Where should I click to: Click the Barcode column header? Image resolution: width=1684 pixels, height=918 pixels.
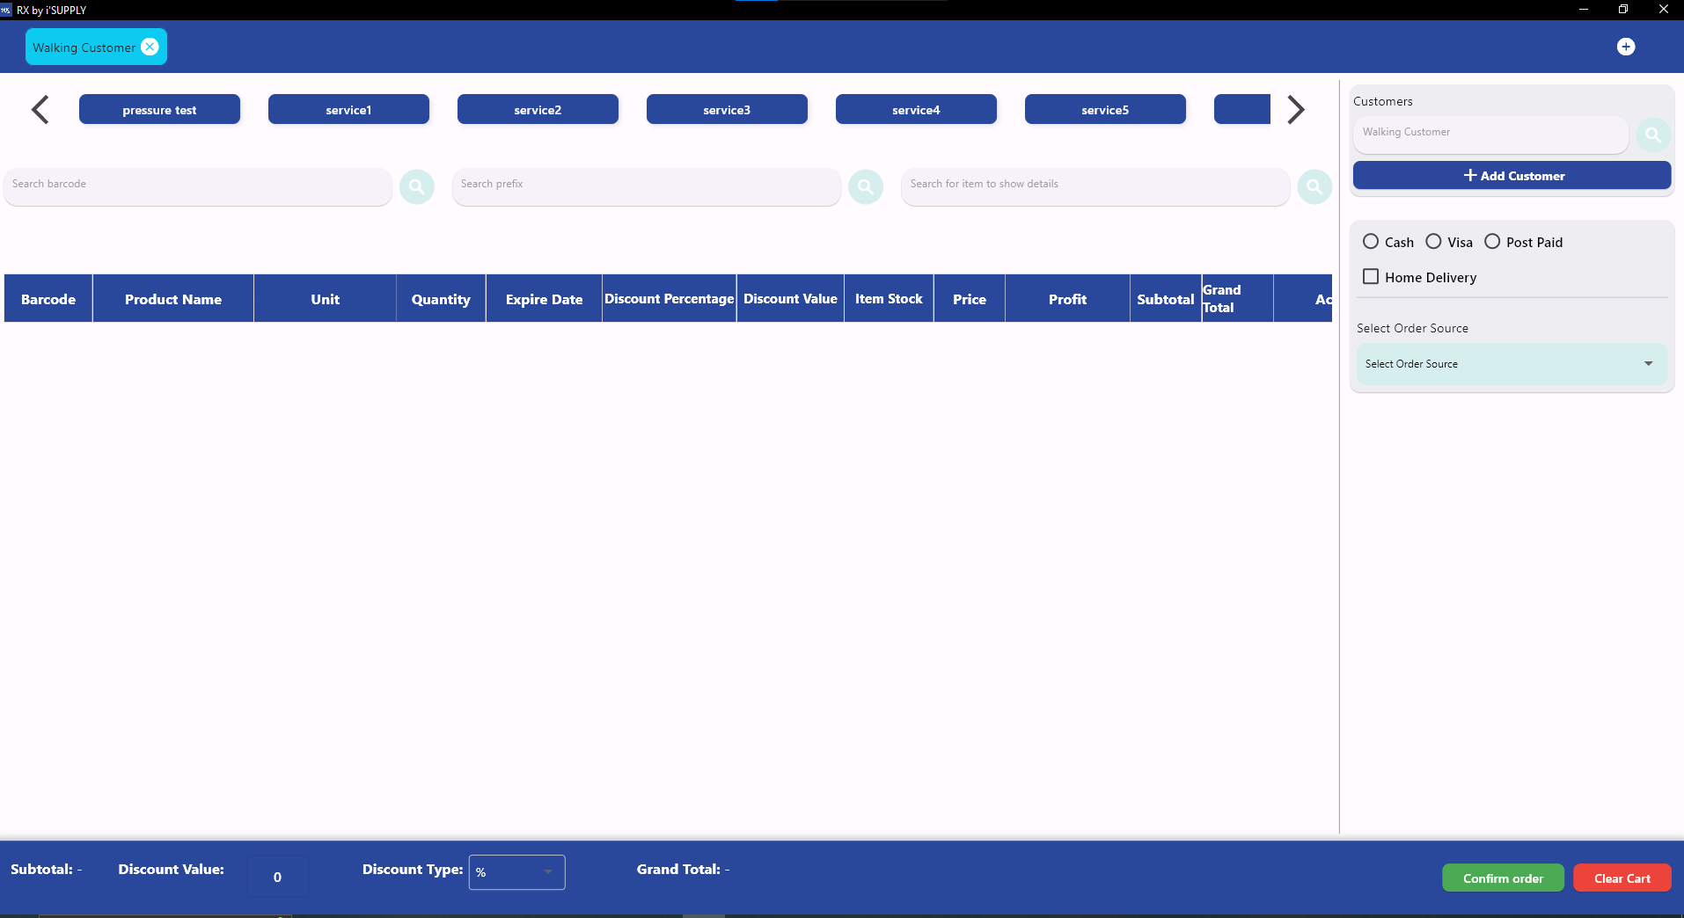tap(48, 299)
